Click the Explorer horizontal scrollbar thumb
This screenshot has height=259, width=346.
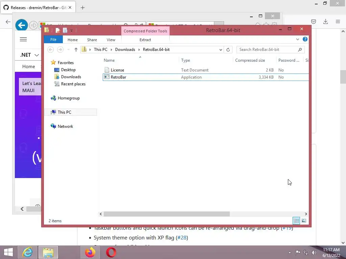pyautogui.click(x=167, y=214)
